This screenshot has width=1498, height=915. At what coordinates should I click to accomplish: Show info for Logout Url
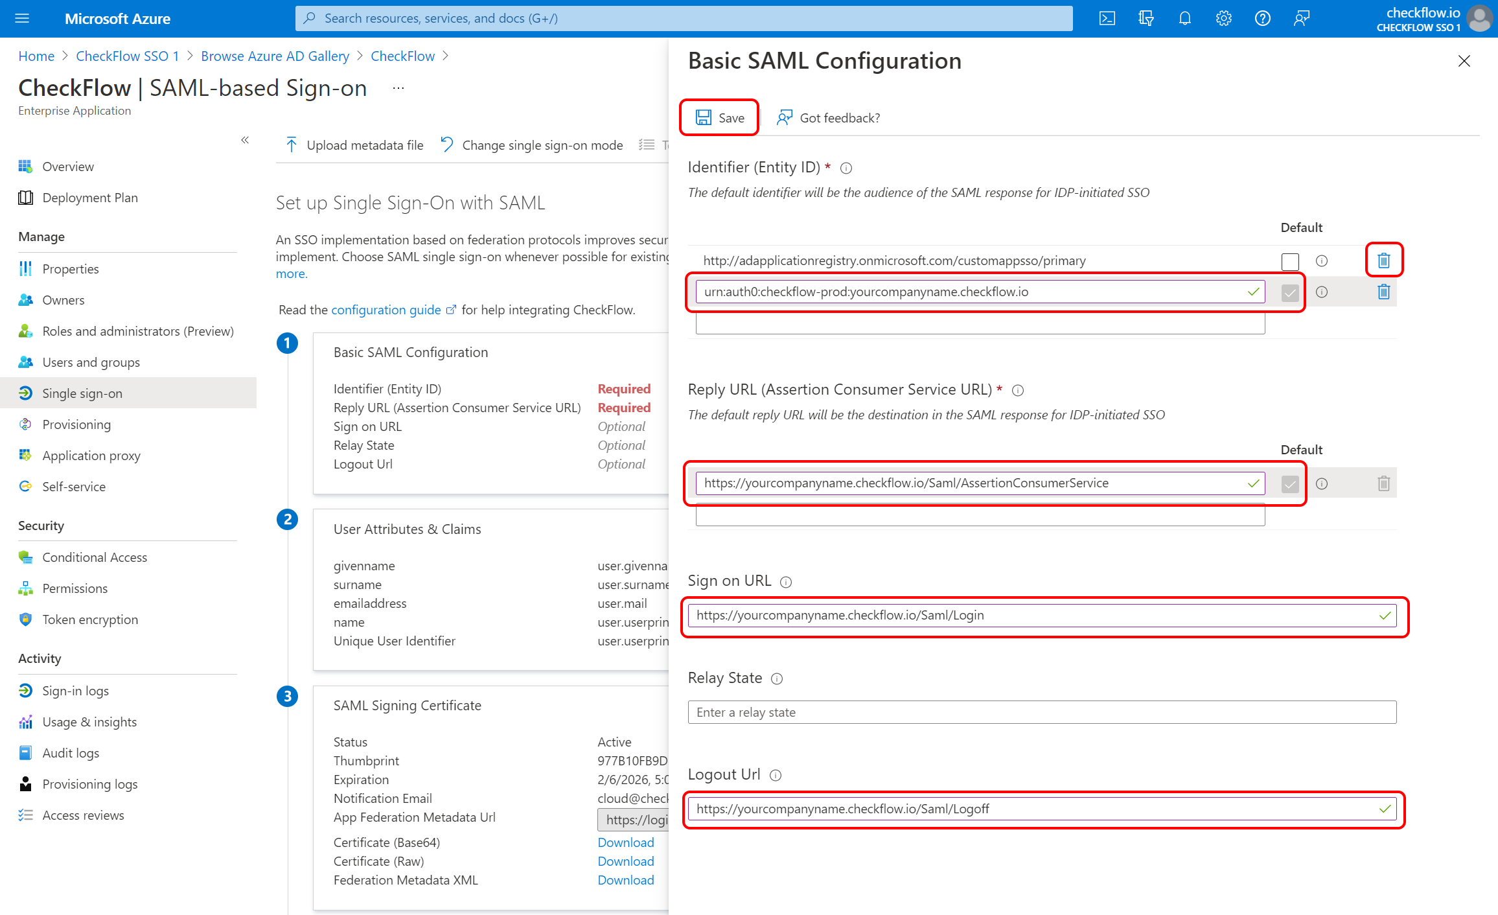776,776
